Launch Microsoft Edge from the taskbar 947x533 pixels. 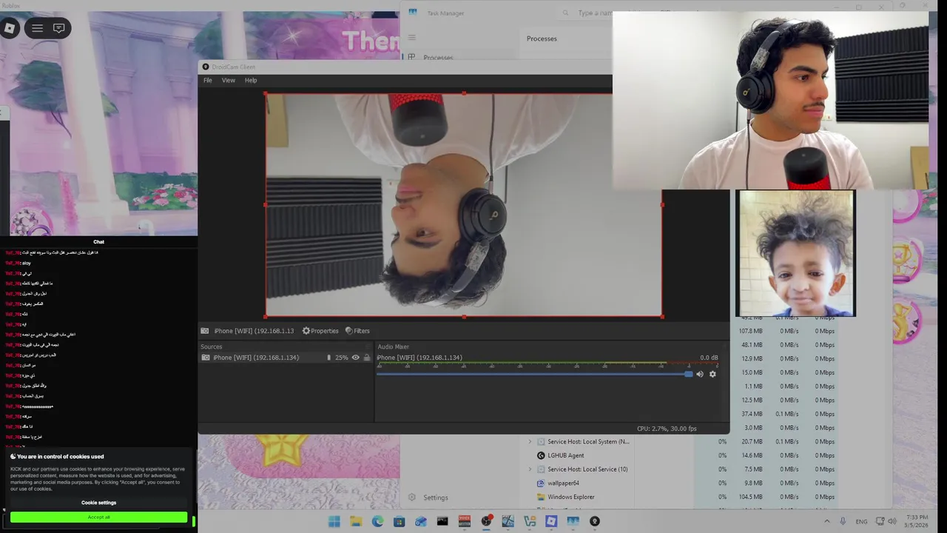pos(378,521)
